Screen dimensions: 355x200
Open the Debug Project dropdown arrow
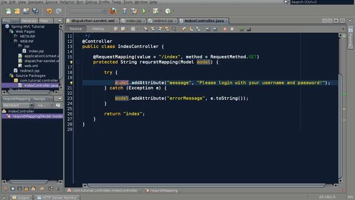point(161,11)
